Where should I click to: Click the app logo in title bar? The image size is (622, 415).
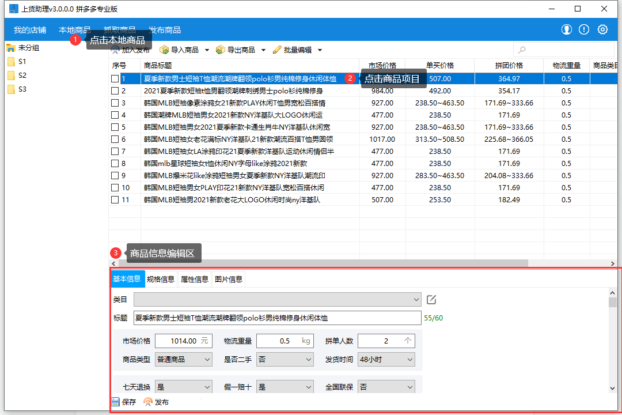coord(13,9)
